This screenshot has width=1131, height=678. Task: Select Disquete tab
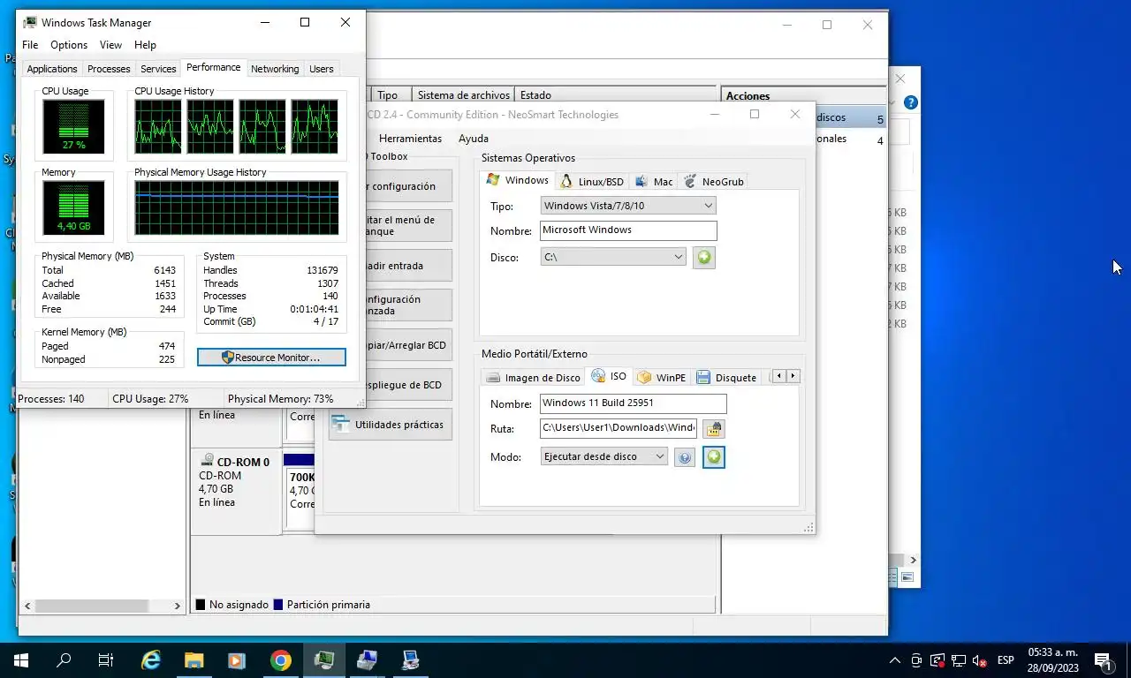point(727,377)
